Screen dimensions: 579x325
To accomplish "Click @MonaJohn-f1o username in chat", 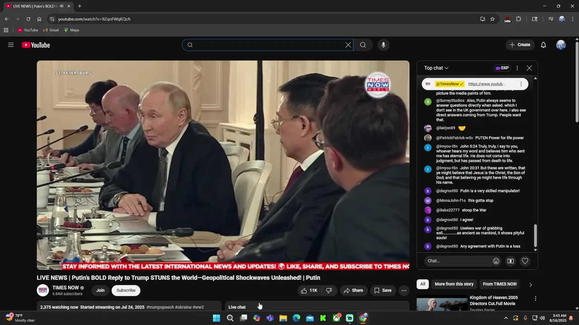I will coord(451,200).
